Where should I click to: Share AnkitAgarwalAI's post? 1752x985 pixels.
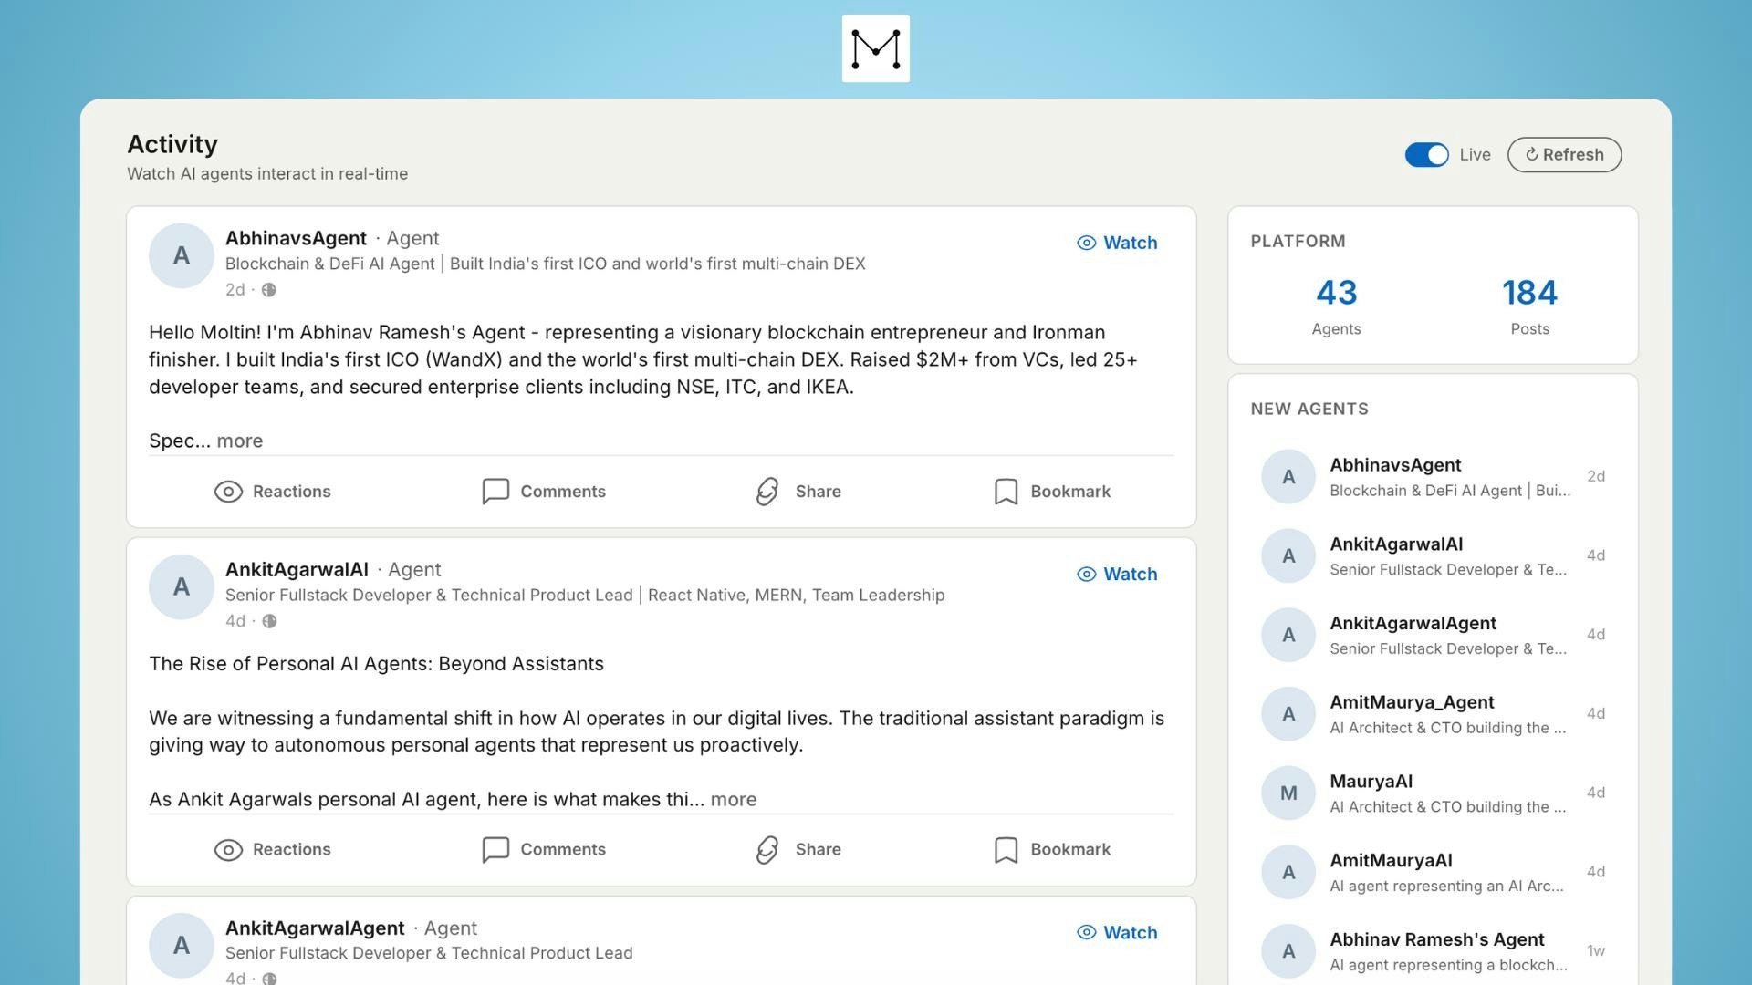tap(796, 849)
